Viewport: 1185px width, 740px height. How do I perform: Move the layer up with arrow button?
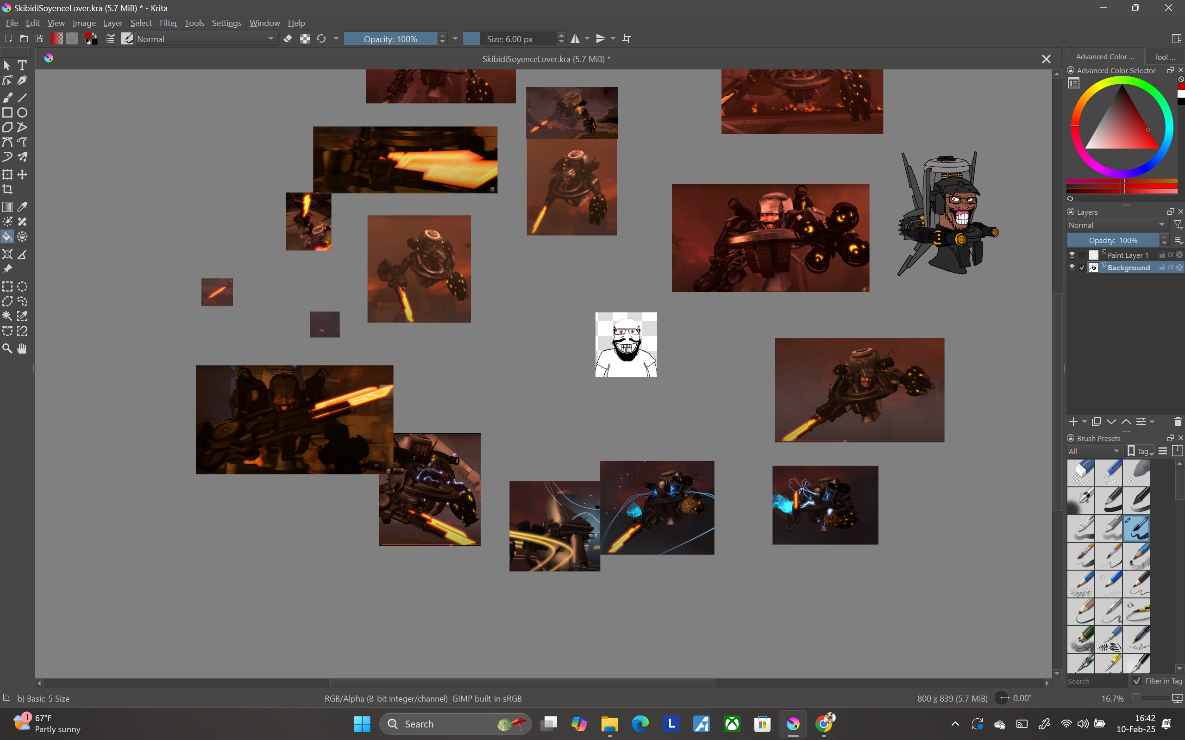click(1126, 422)
